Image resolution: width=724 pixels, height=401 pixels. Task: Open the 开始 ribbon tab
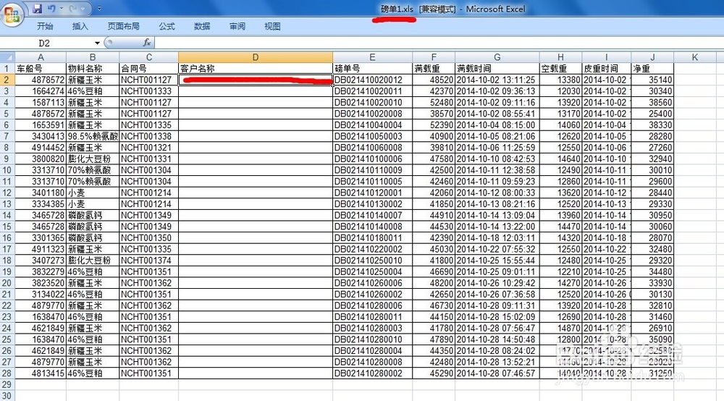pyautogui.click(x=45, y=26)
